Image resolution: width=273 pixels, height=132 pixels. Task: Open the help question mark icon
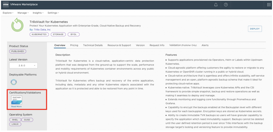[x=226, y=5]
